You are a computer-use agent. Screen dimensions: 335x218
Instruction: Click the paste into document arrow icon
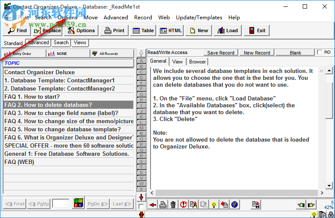point(224,205)
